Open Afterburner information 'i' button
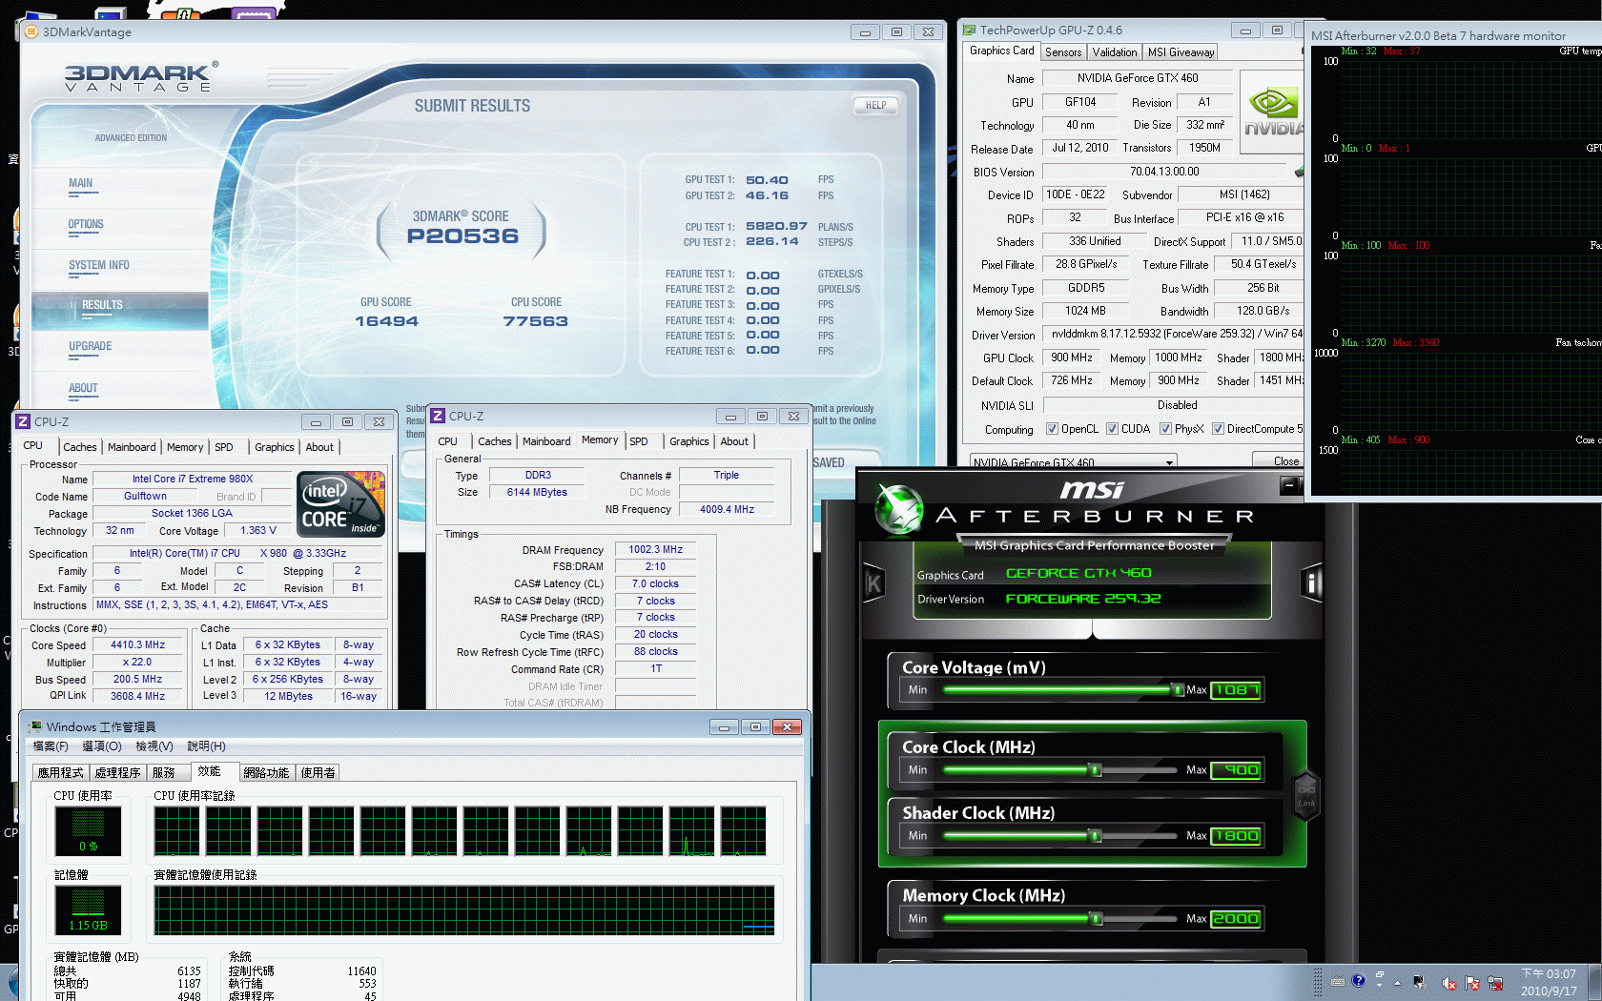1602x1001 pixels. pyautogui.click(x=1312, y=582)
